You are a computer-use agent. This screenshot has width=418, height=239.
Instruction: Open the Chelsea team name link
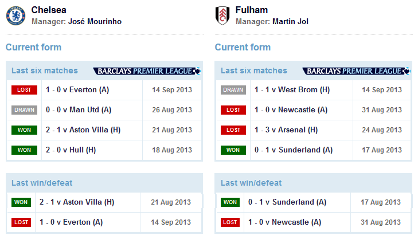click(49, 10)
